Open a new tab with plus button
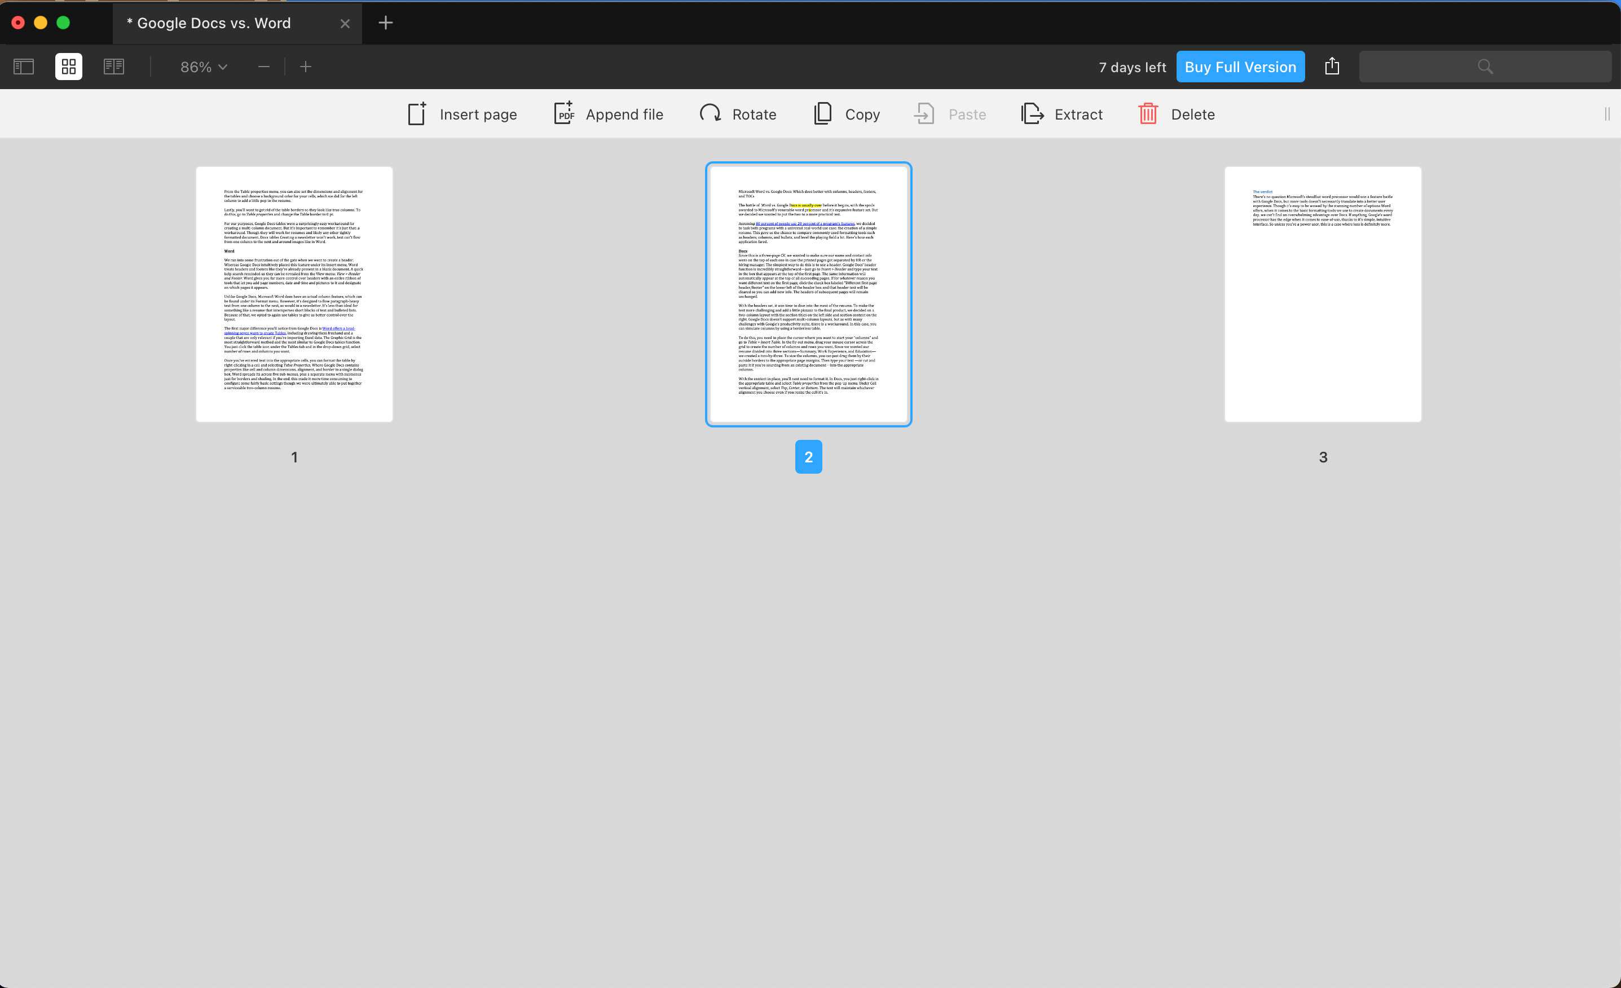The height and width of the screenshot is (988, 1621). point(386,23)
